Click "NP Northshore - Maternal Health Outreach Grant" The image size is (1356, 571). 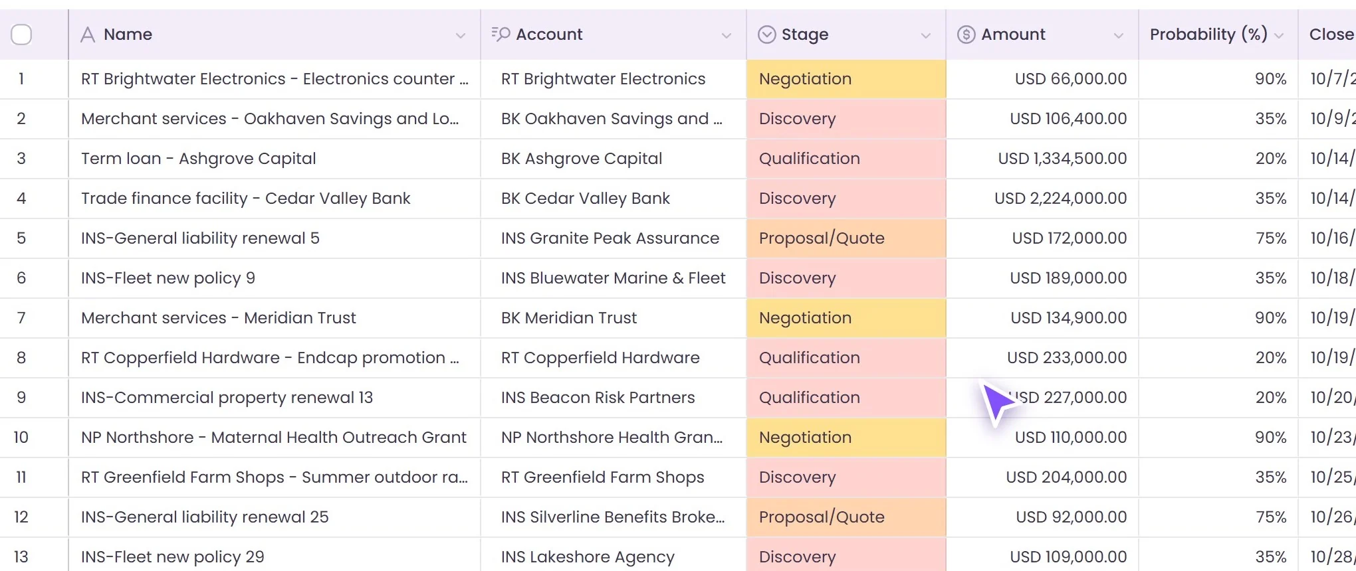(274, 438)
